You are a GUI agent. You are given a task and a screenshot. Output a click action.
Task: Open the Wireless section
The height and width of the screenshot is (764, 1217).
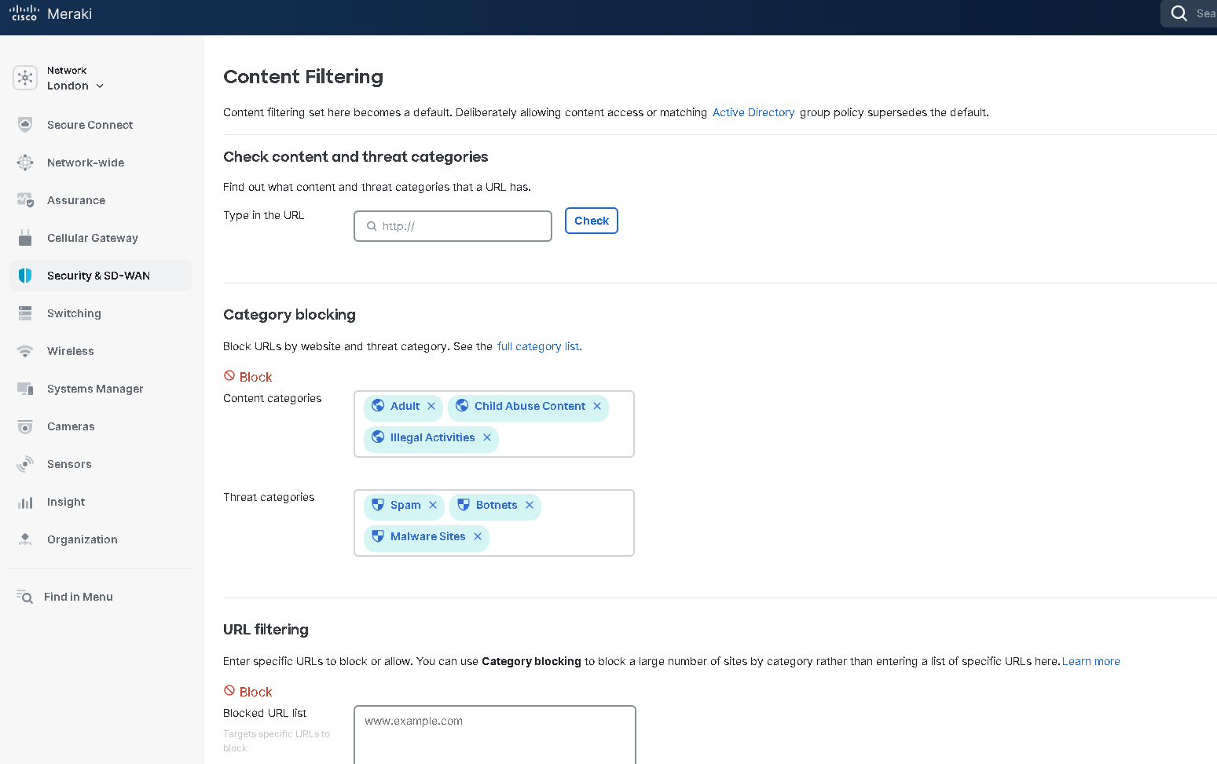[x=70, y=351]
